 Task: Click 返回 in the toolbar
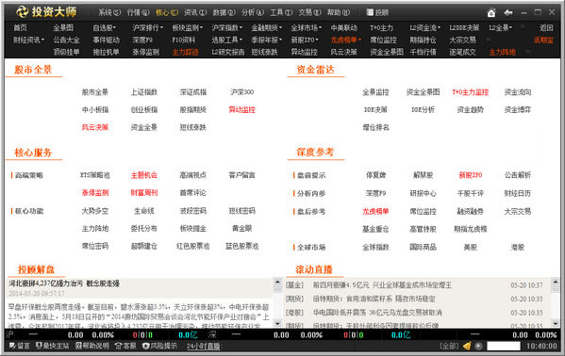tap(546, 27)
